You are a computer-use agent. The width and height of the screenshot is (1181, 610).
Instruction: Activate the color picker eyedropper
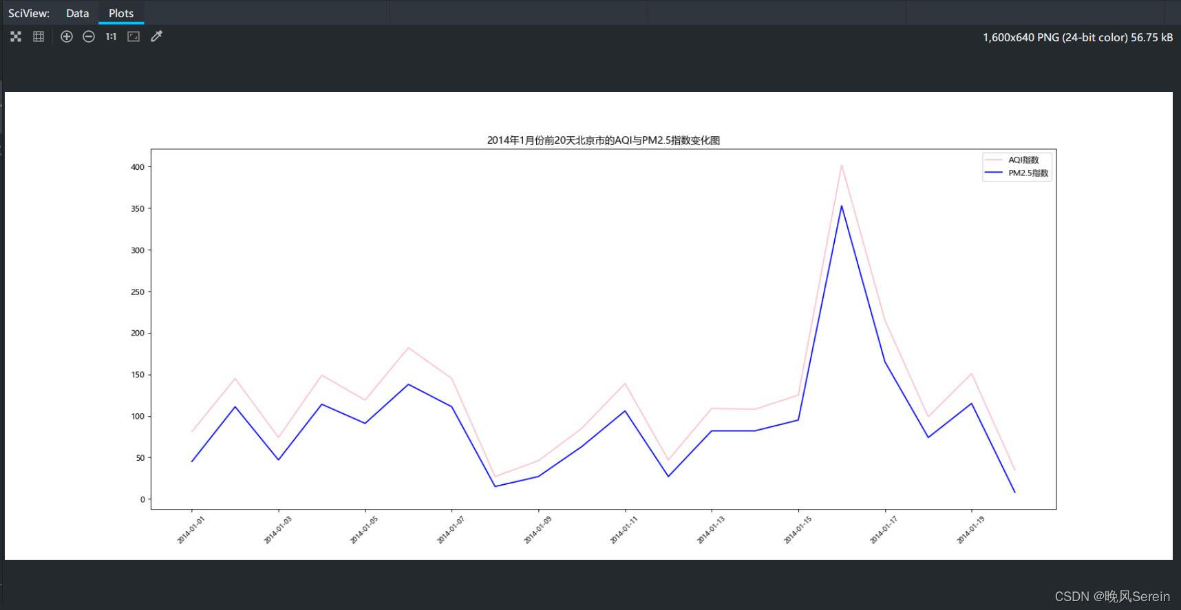(x=156, y=36)
